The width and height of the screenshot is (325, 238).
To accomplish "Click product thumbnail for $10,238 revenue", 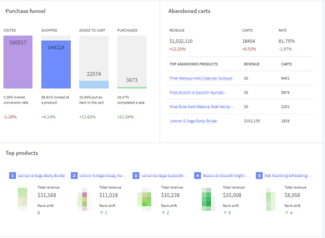I will (144, 199).
